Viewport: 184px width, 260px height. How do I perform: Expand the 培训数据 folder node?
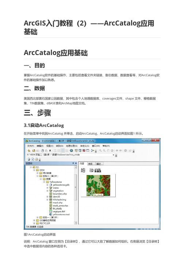38,173
